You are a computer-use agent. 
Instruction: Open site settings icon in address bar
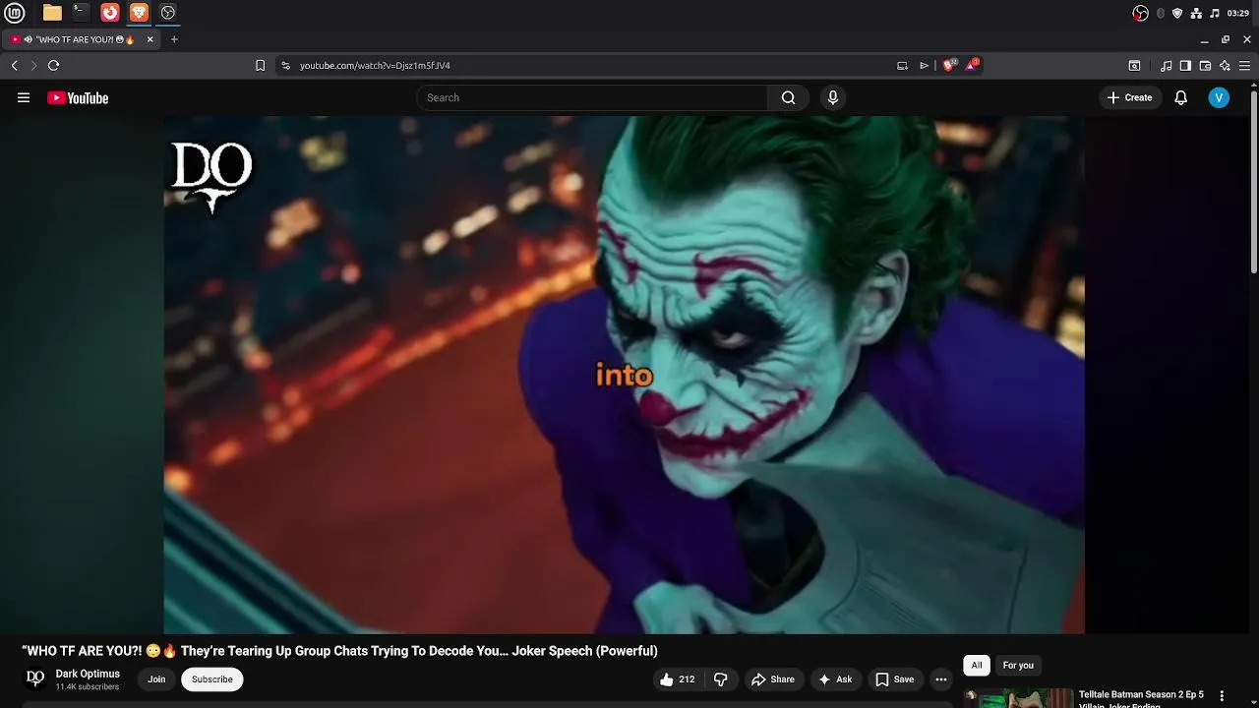pos(285,65)
